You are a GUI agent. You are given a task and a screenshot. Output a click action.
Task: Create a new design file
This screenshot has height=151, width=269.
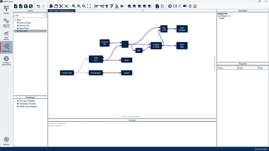click(16, 6)
